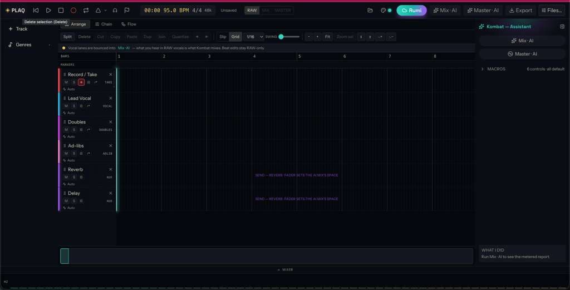Open the metronome options dropdown arrow
The height and width of the screenshot is (290, 570).
105,11
